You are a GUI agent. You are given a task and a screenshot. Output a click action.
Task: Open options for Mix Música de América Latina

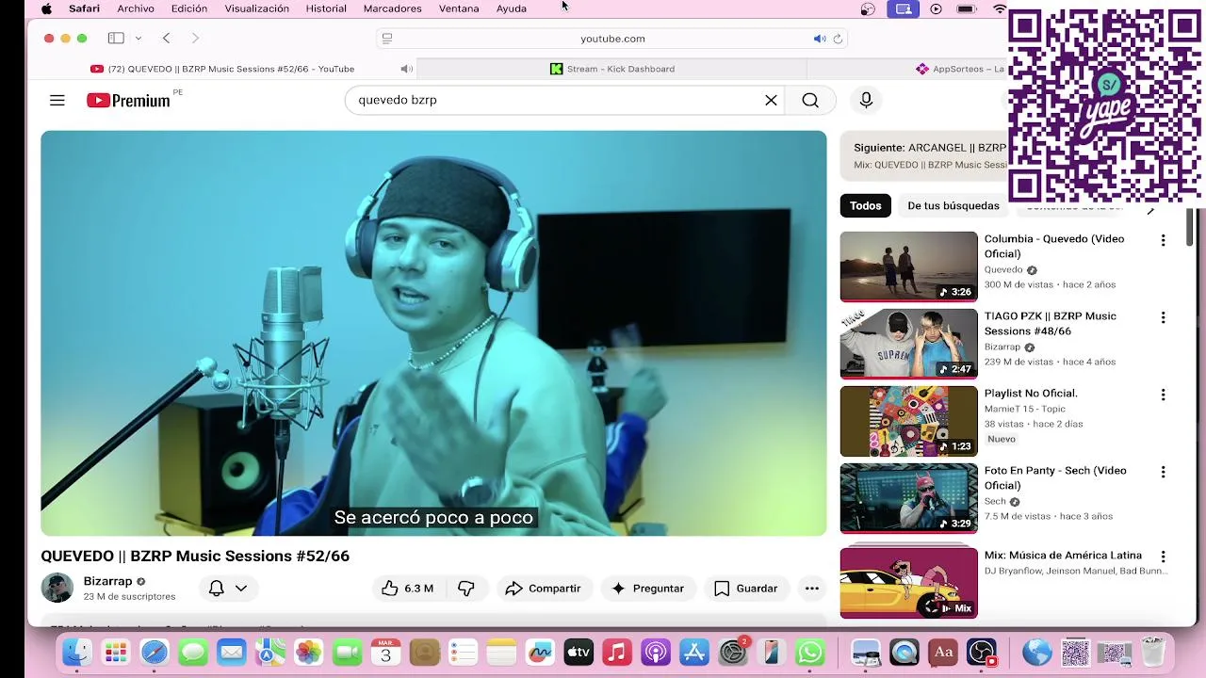tap(1163, 557)
